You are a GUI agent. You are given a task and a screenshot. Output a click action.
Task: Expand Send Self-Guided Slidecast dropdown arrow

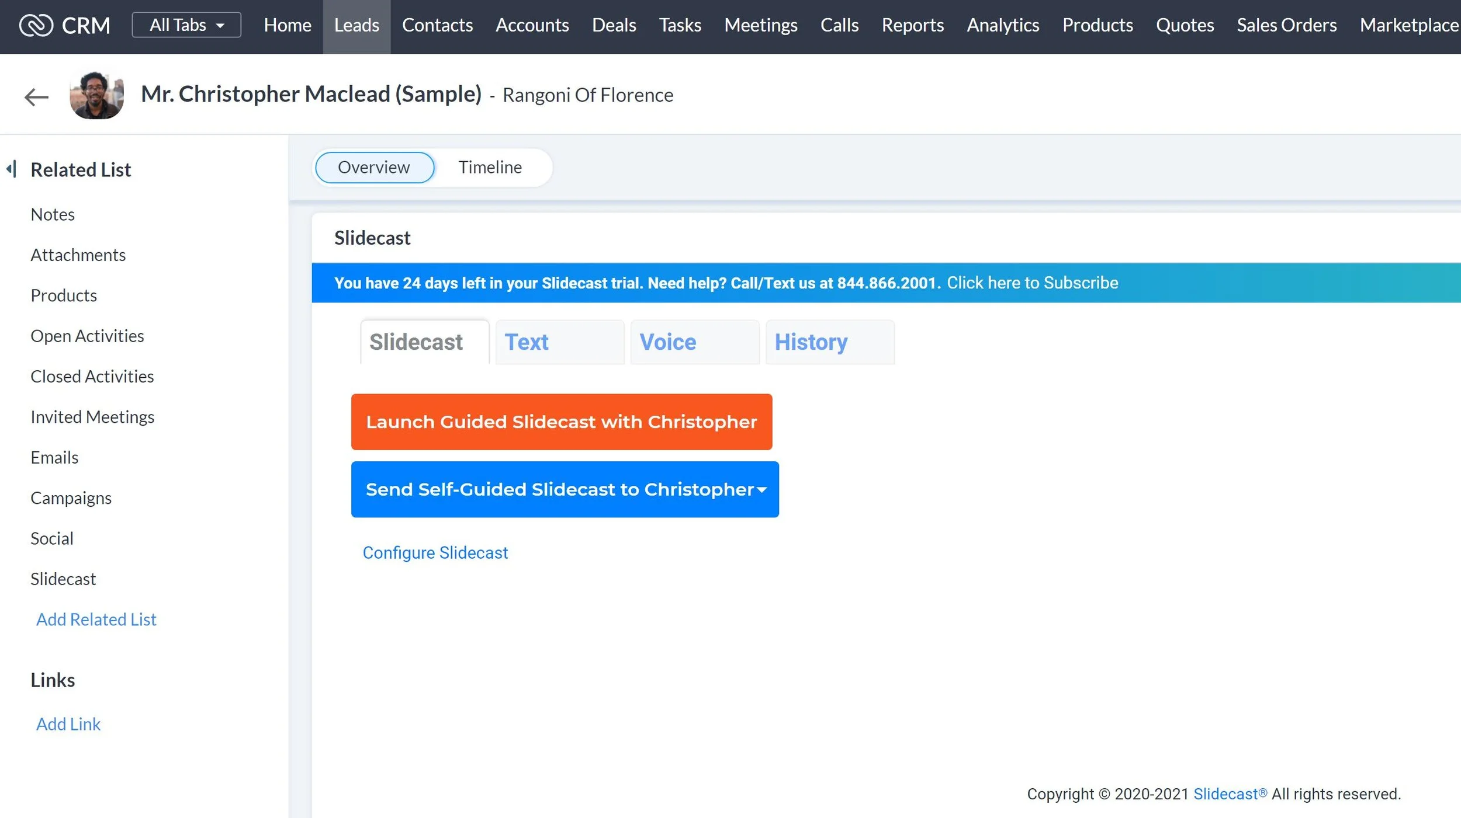[x=761, y=490]
